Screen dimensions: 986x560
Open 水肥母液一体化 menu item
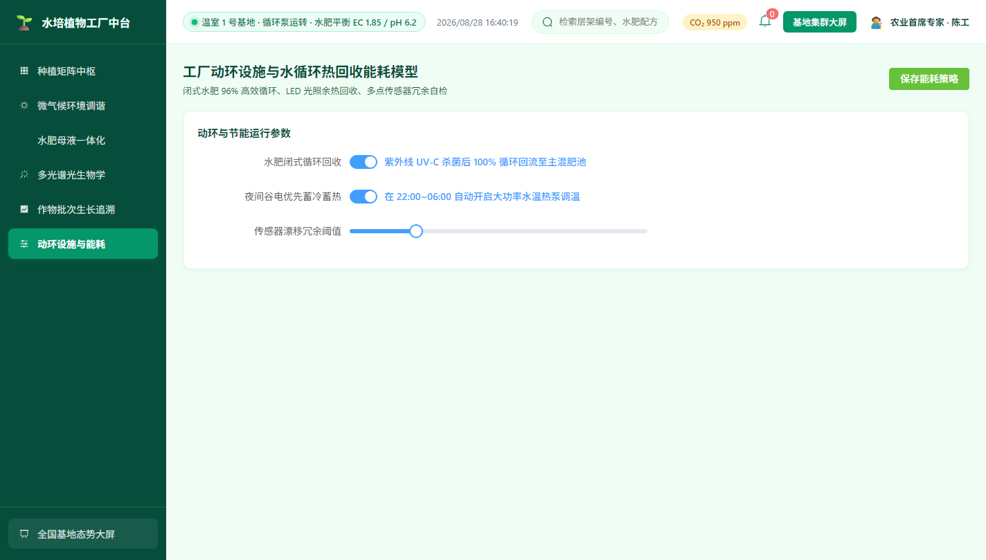pos(83,140)
